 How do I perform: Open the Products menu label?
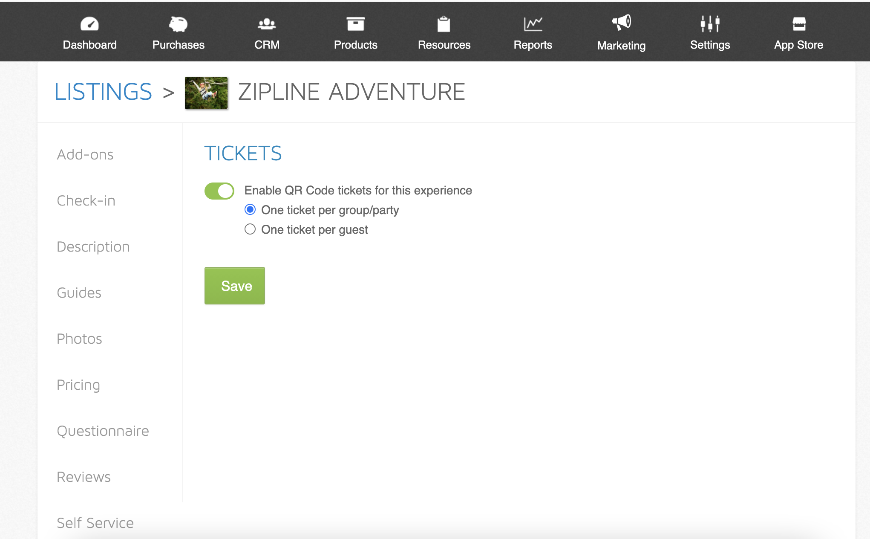coord(355,45)
